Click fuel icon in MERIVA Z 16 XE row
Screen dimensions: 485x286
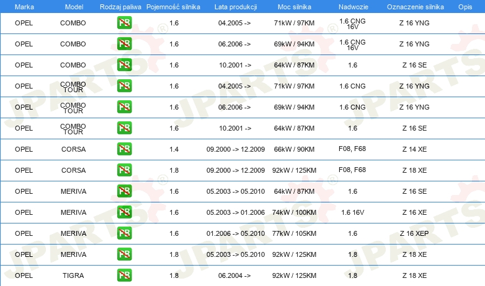tap(124, 212)
